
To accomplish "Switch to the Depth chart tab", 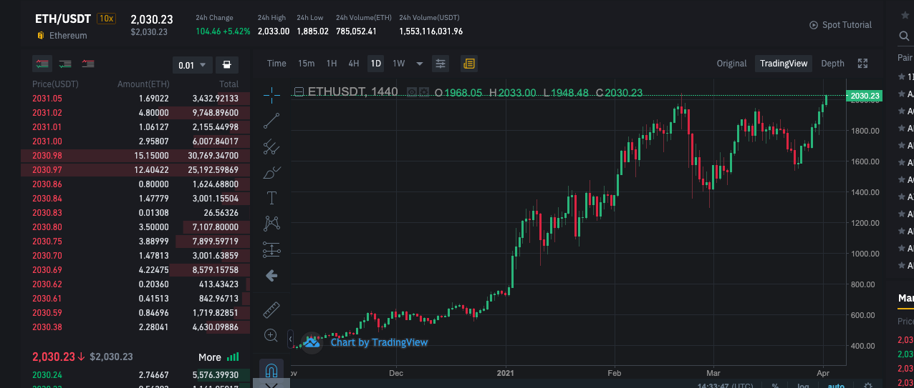I will pos(832,64).
